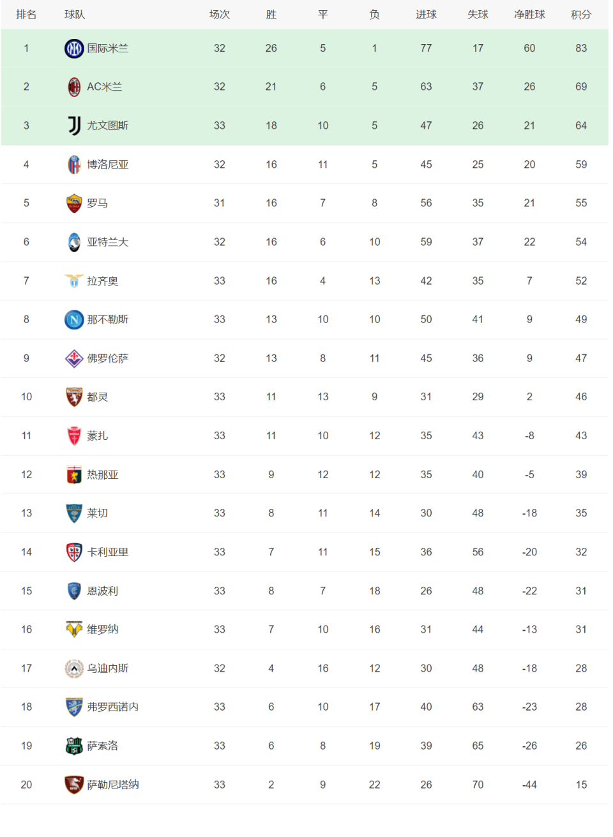This screenshot has width=613, height=837.
Task: Click the Udinese (乌迪内斯) circular crest
Action: pos(74,668)
